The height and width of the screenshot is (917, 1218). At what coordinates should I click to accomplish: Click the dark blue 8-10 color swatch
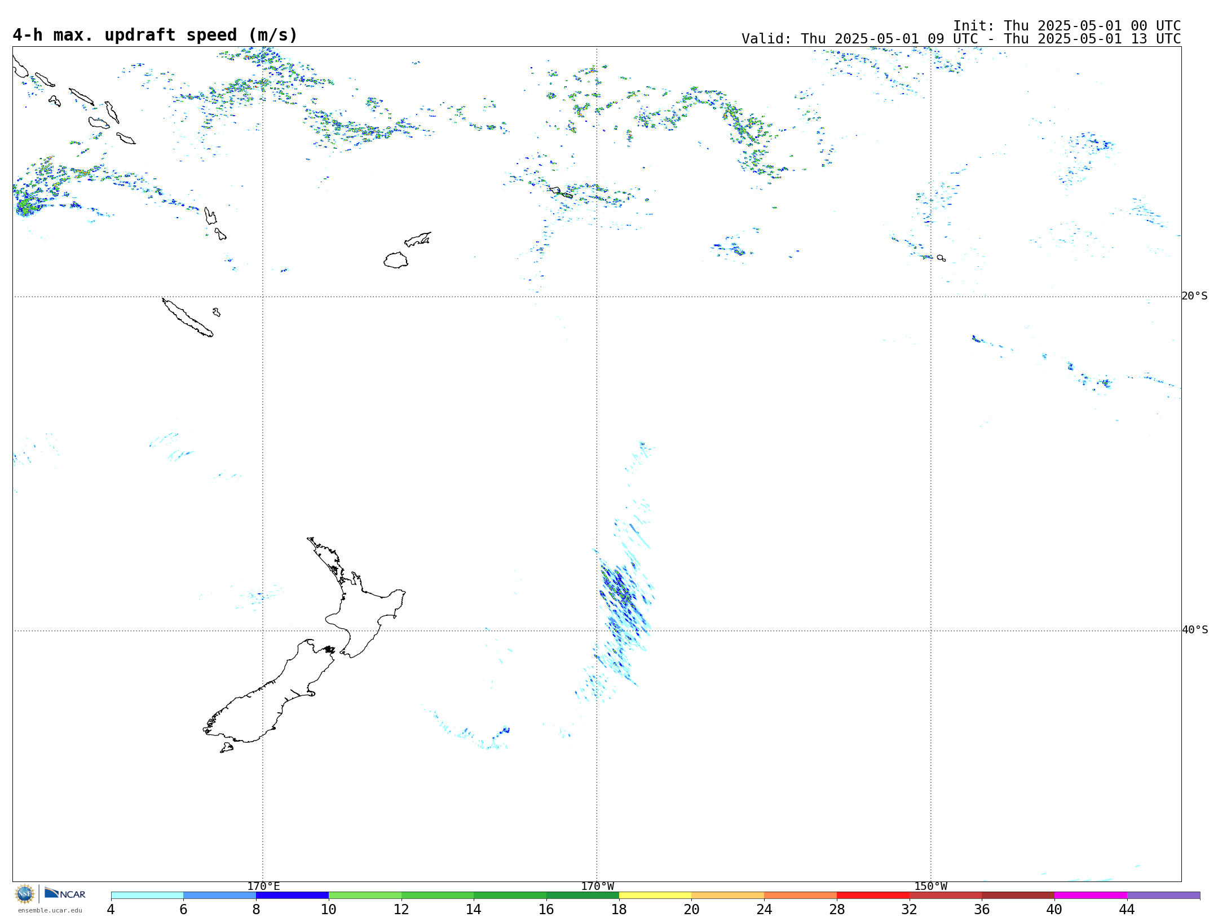pos(292,896)
